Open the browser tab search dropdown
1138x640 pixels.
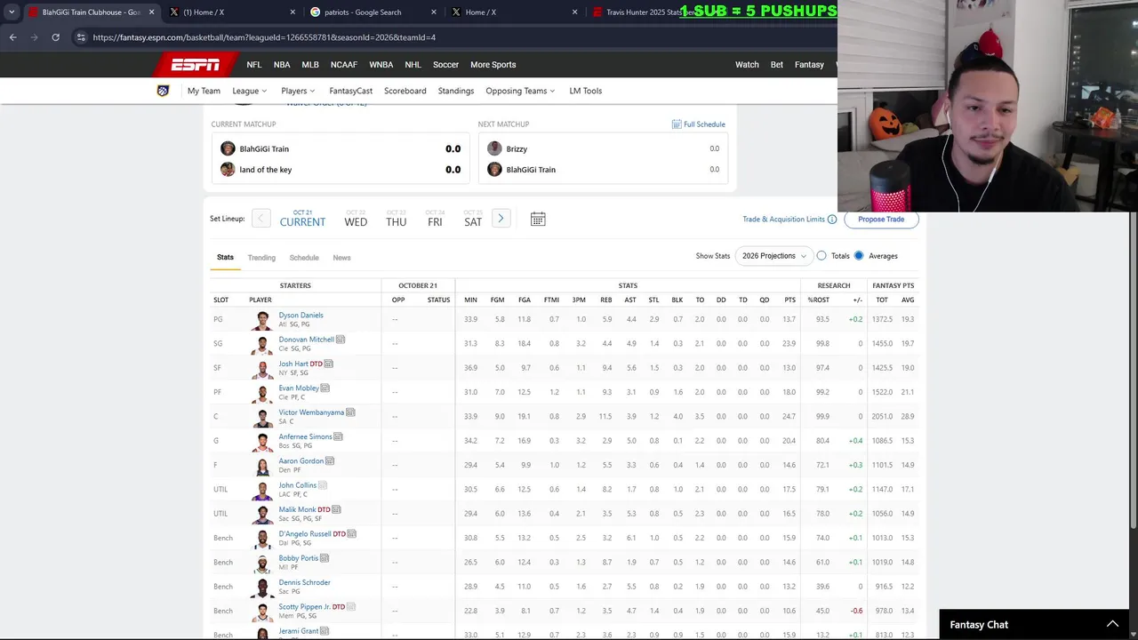pos(12,12)
